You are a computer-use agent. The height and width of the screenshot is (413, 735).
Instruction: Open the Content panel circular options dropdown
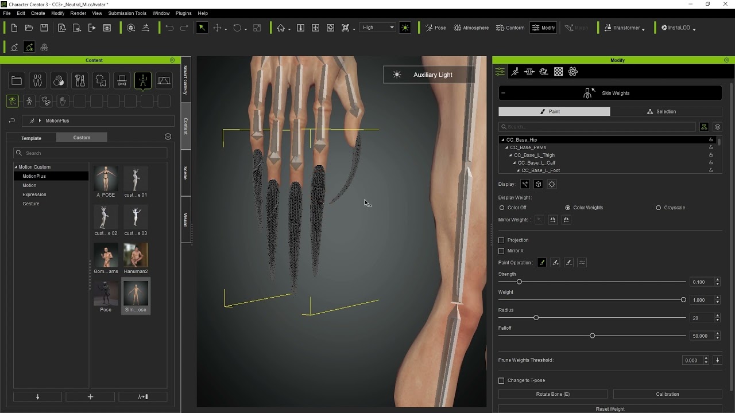point(168,137)
